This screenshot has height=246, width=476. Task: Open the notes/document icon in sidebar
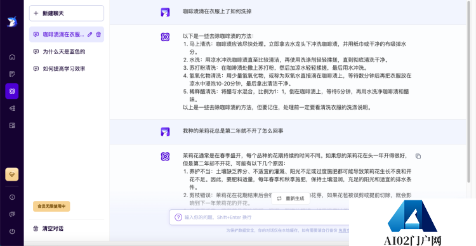[12, 74]
